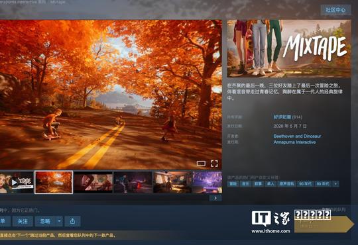The image size is (358, 245).
Task: Click the 冒险 tag
Action: pyautogui.click(x=233, y=184)
